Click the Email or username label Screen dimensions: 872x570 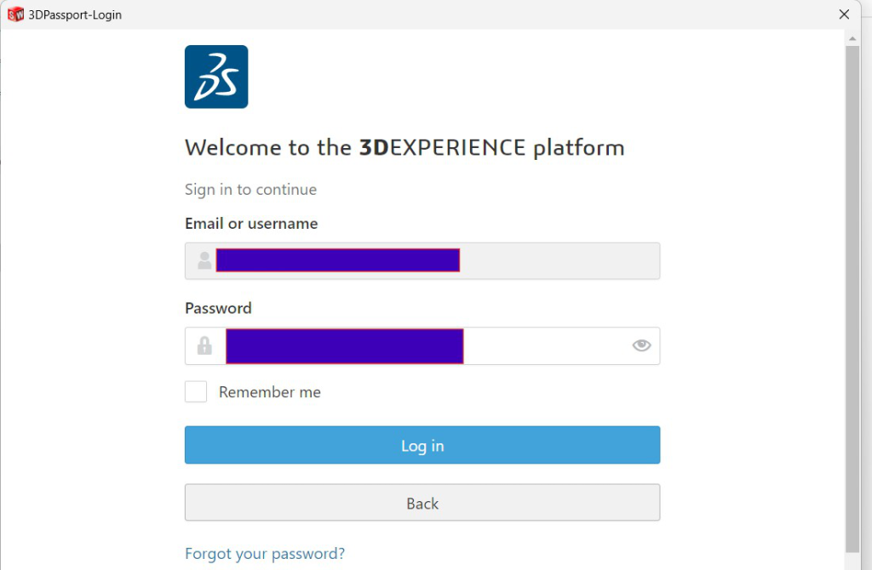tap(251, 224)
